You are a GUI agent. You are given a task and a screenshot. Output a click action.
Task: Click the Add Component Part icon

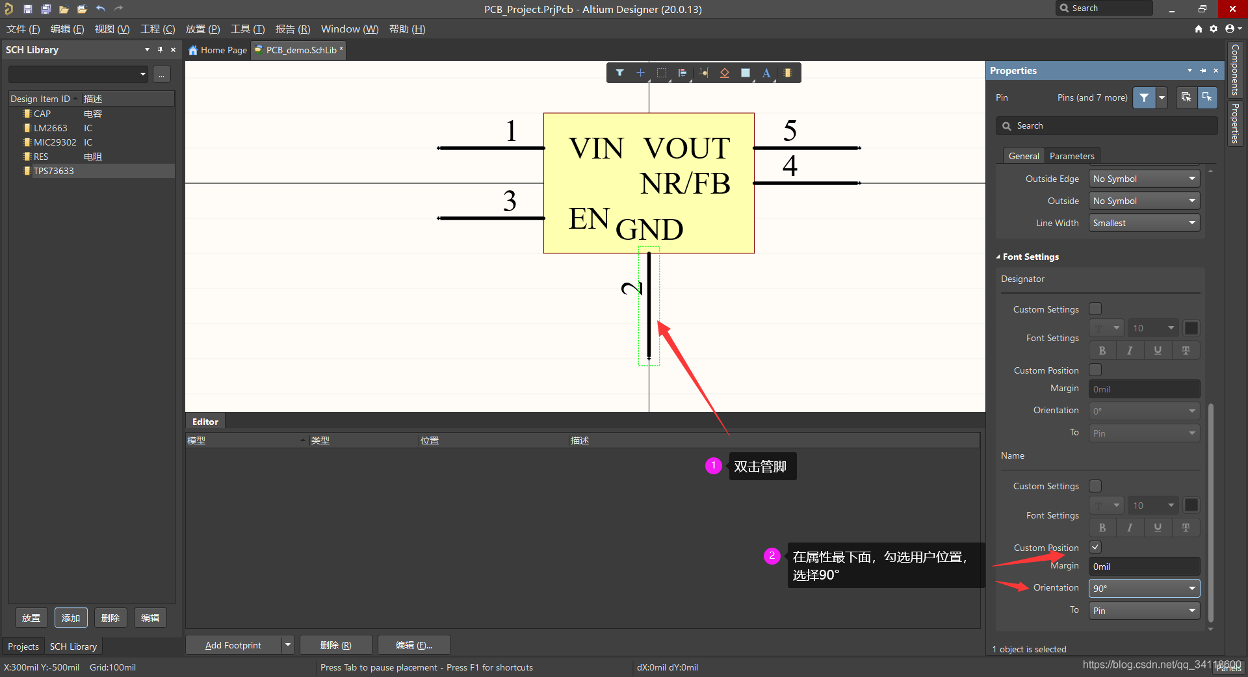788,73
